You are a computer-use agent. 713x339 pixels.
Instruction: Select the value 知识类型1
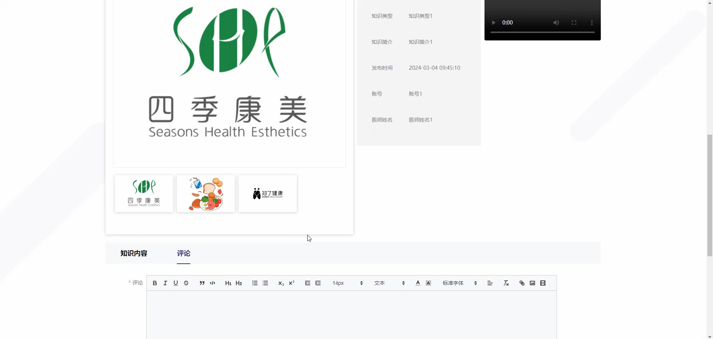pyautogui.click(x=420, y=16)
